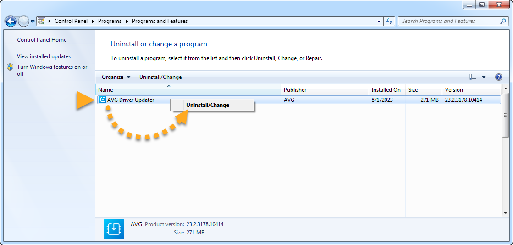Click the search magnifier icon
The width and height of the screenshot is (513, 245).
click(503, 21)
